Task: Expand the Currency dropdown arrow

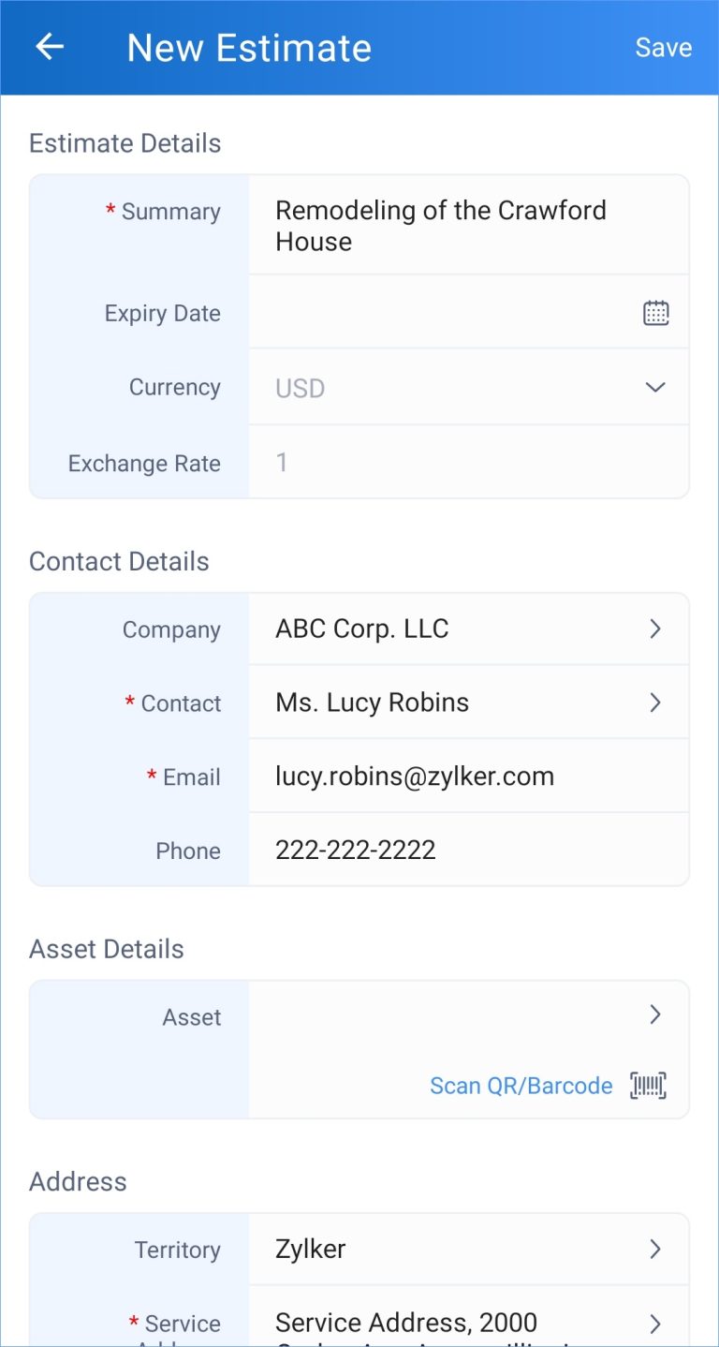Action: [x=655, y=388]
